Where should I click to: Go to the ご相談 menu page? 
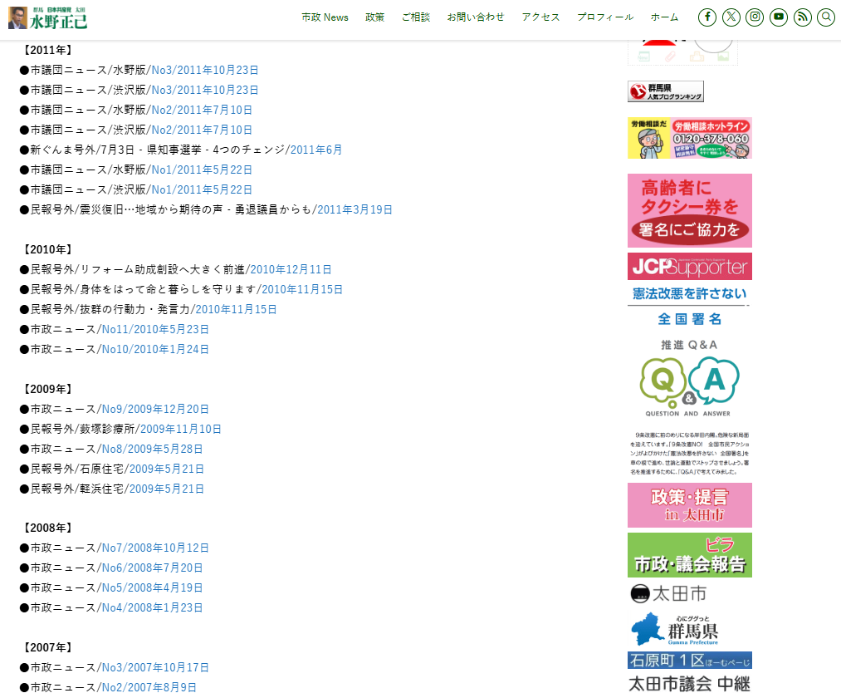pos(416,17)
